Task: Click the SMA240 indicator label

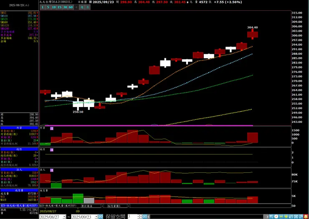Action: coord(5,28)
